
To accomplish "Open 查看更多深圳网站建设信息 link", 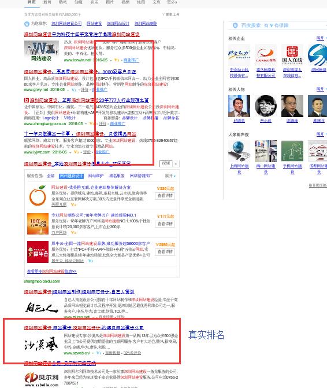I will pos(52,272).
